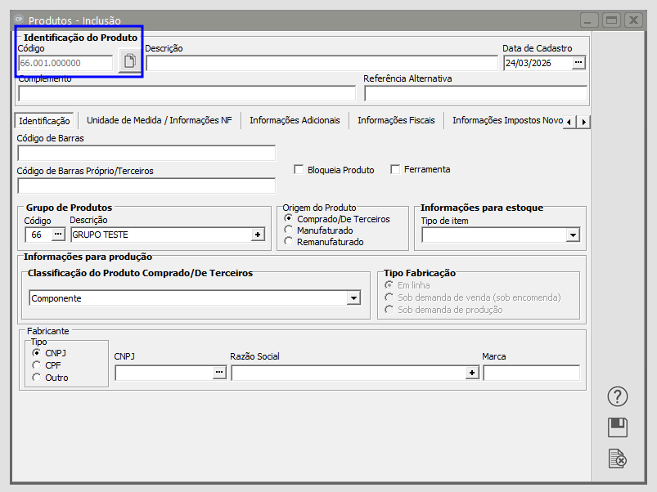Click the copy product code icon
Viewport: 657px width, 492px height.
(x=129, y=61)
